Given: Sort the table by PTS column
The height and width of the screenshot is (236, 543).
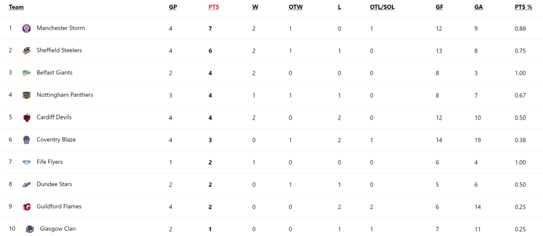Looking at the screenshot, I should (x=214, y=7).
